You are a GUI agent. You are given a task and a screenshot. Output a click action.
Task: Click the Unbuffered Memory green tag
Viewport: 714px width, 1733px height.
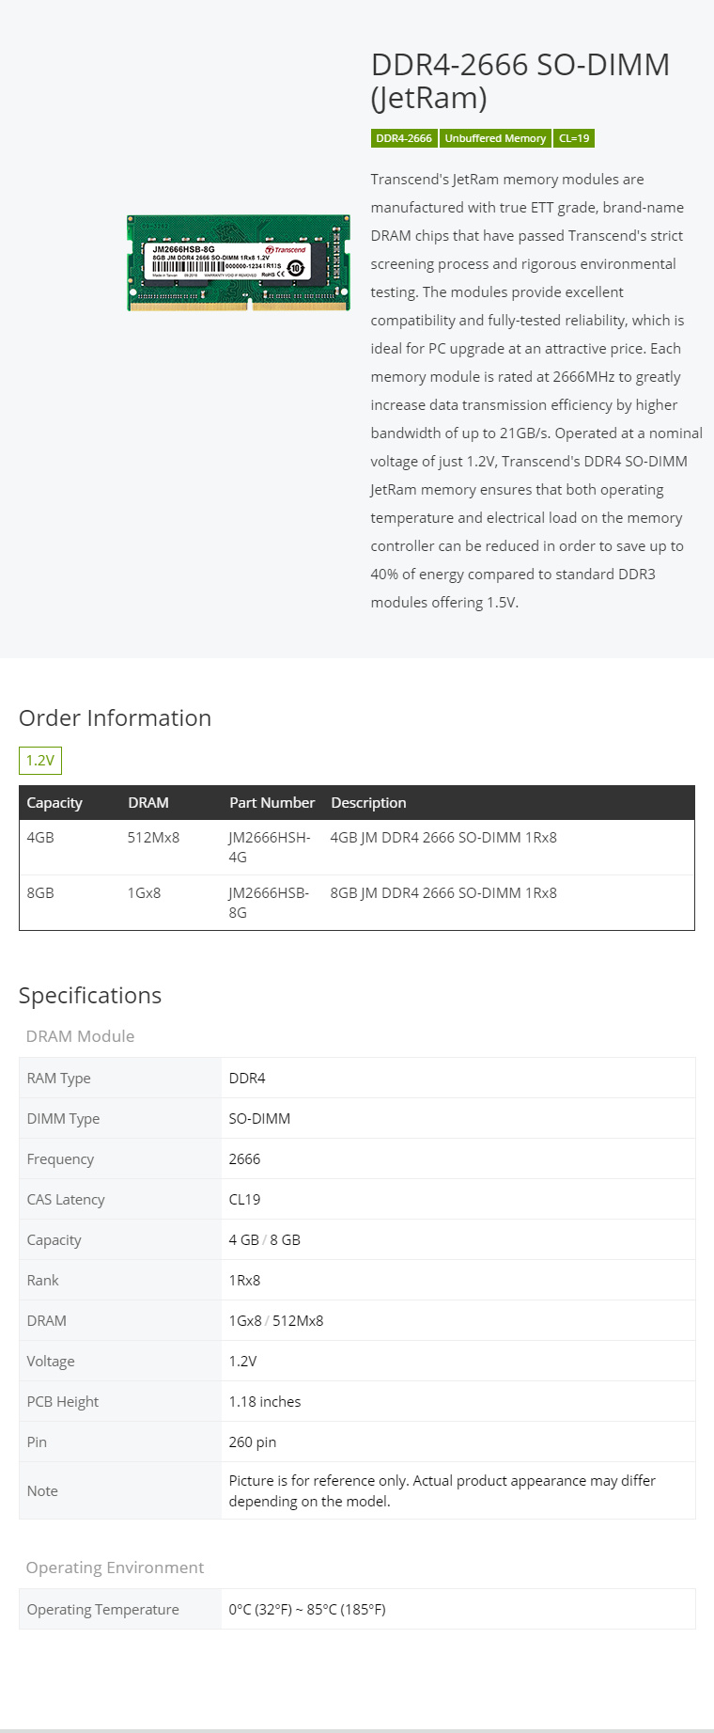click(x=495, y=138)
